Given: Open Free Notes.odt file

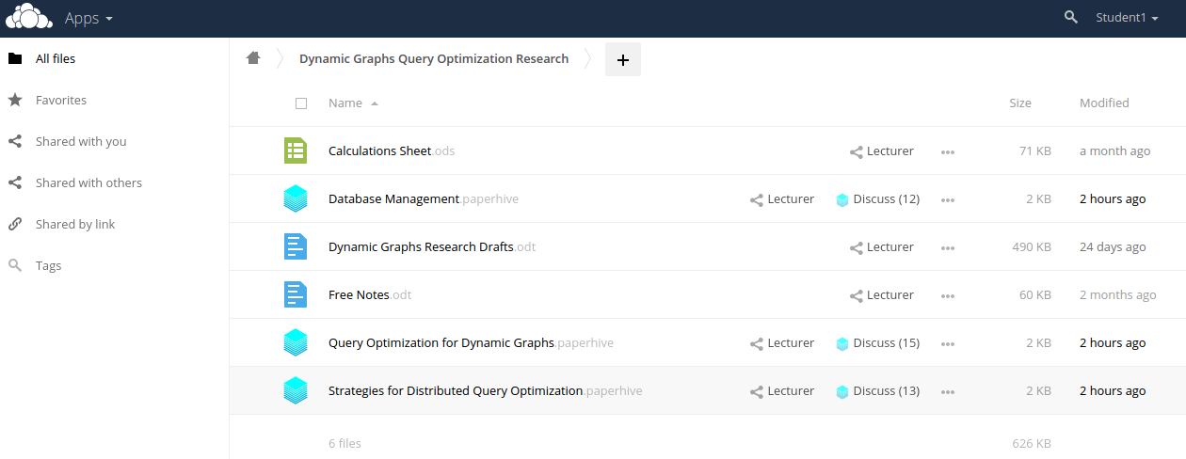Looking at the screenshot, I should (x=370, y=294).
